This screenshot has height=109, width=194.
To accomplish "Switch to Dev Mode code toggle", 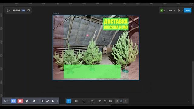I will (125, 101).
